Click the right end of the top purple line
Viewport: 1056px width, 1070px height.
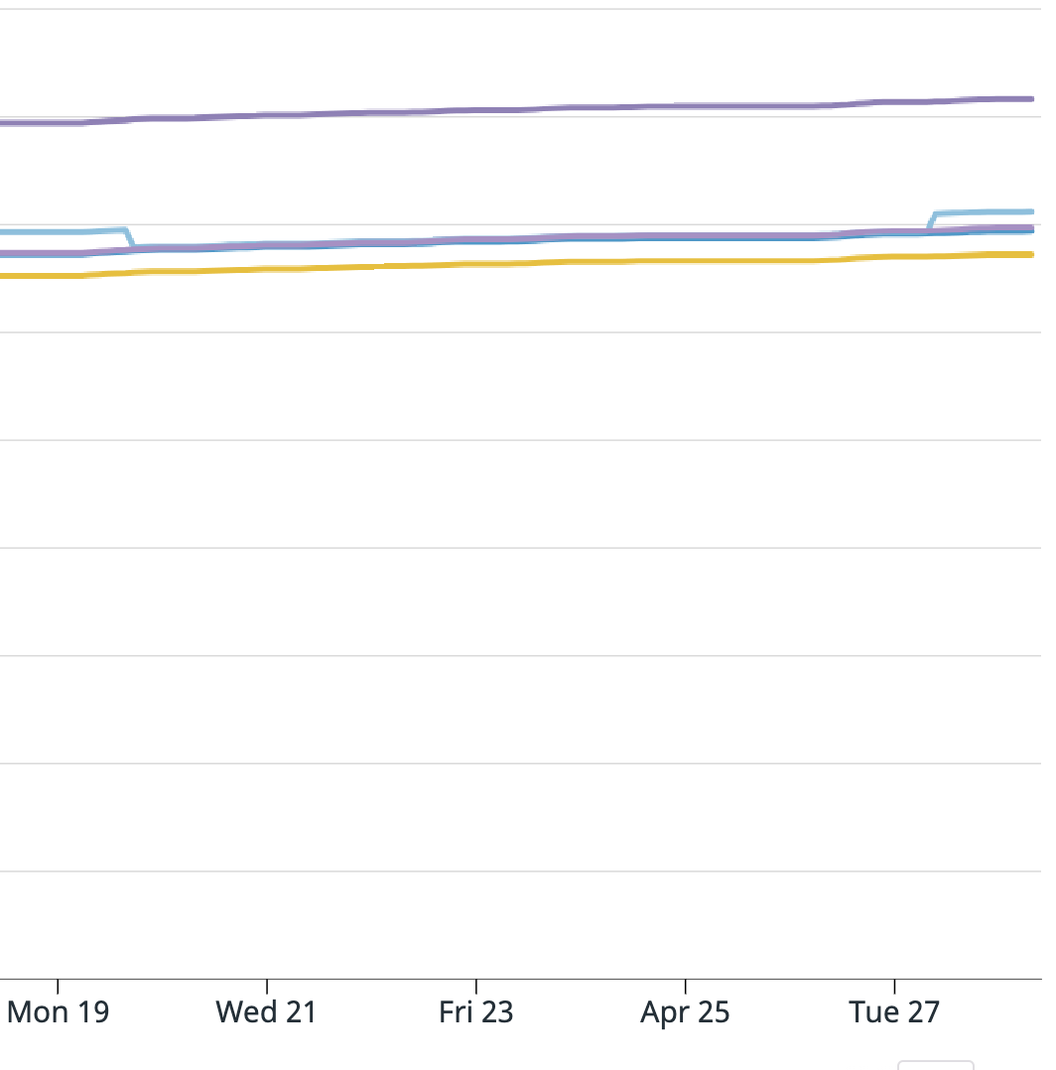click(1030, 99)
